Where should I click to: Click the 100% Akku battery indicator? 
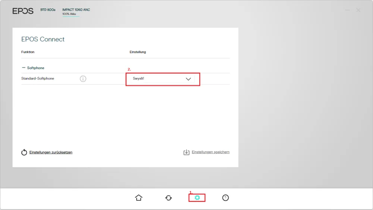tap(69, 14)
